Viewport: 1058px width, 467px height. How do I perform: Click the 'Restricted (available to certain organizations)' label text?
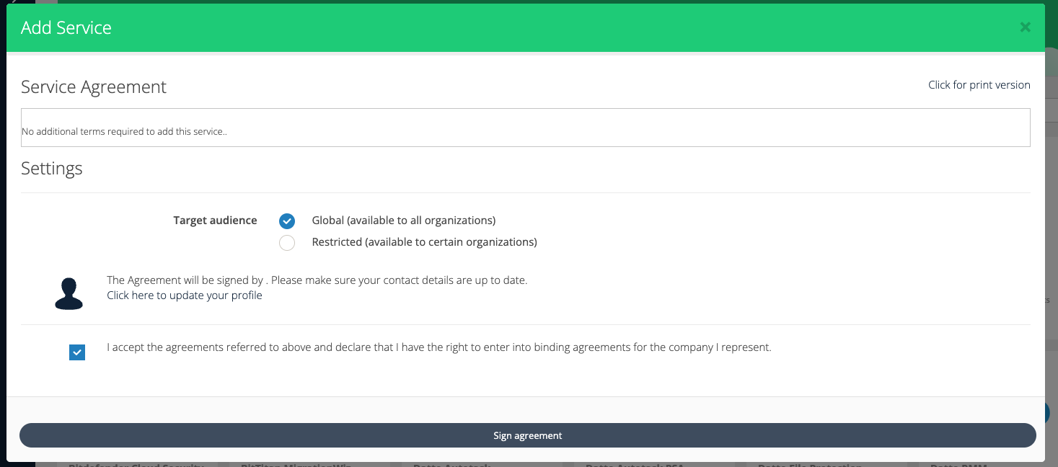pos(424,242)
